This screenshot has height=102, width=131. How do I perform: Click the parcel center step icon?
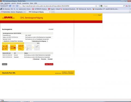tap(21, 47)
